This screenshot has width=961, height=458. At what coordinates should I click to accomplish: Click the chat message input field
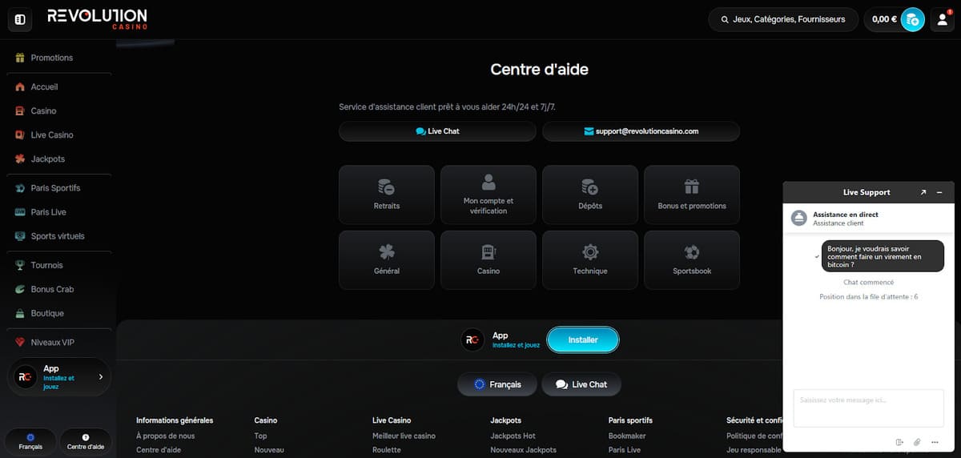click(x=868, y=408)
